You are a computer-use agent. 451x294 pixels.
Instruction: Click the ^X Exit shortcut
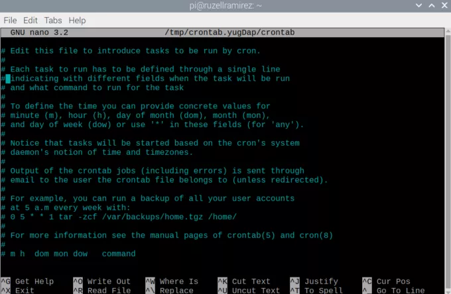pos(19,290)
